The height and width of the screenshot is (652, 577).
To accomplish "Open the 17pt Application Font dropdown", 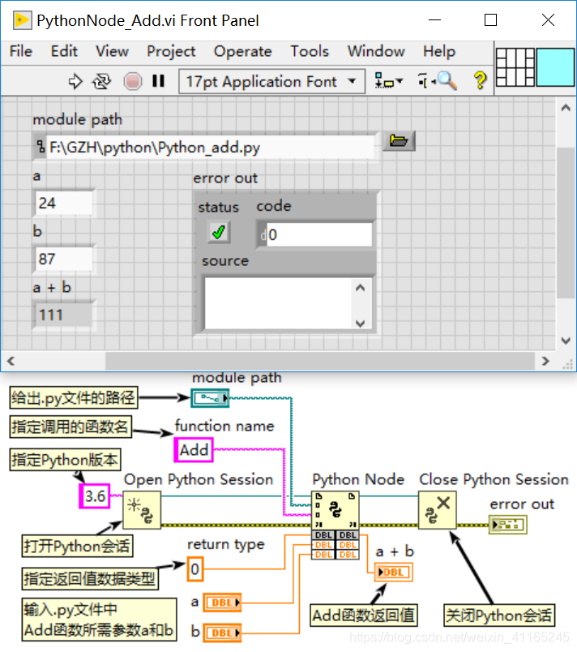I will (x=271, y=81).
